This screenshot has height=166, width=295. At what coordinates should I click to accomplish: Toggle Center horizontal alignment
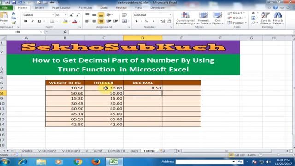click(x=94, y=21)
